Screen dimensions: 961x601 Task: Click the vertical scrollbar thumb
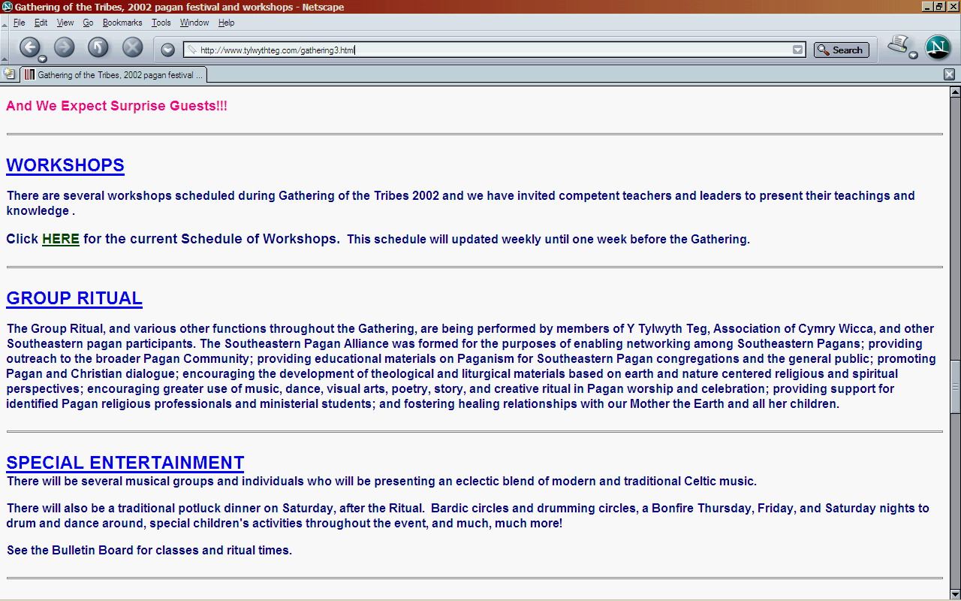click(955, 387)
